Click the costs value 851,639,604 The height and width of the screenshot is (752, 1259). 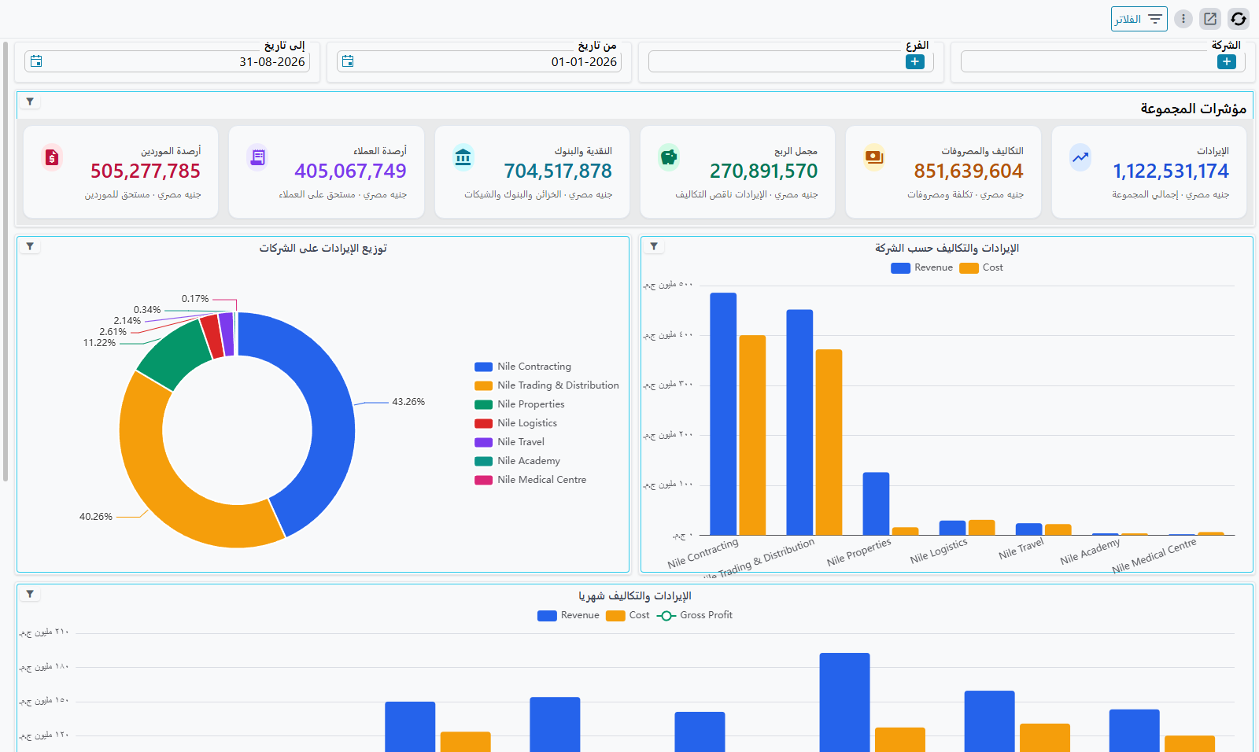(969, 171)
